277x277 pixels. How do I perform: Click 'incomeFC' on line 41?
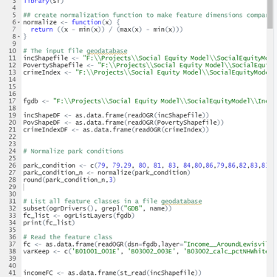coord(38,273)
